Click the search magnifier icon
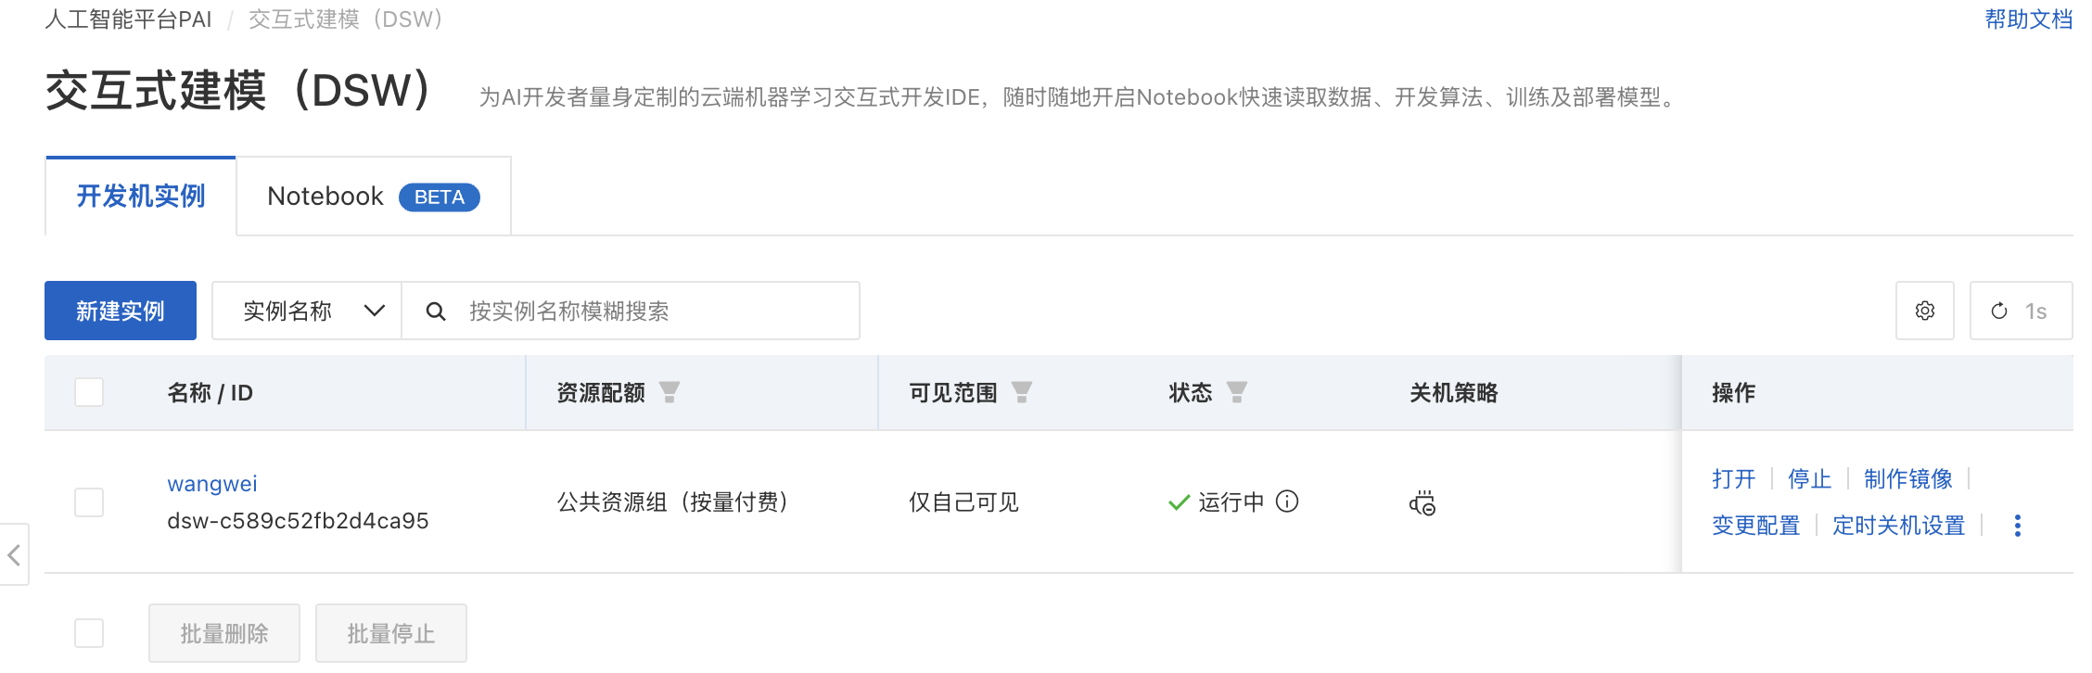The width and height of the screenshot is (2092, 673). (435, 311)
